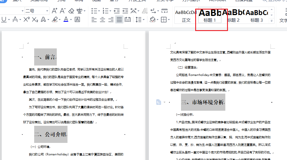Apply the 标题 1 heading style
287x160 pixels.
point(210,16)
